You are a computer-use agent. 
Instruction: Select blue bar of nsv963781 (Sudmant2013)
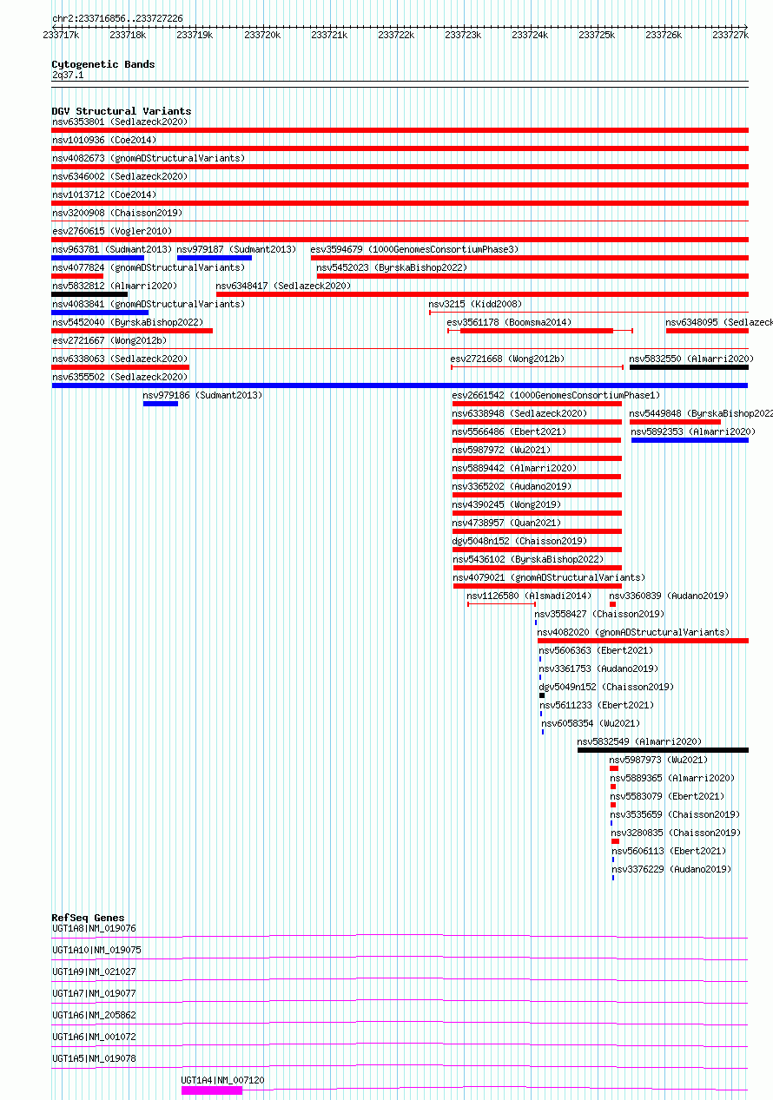click(x=98, y=257)
